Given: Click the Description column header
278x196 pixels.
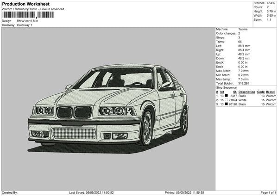Looking at the screenshot, I should [247, 92].
